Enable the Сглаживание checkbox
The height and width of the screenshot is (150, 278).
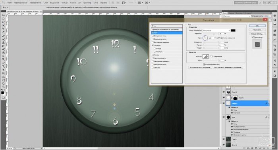coord(212,56)
